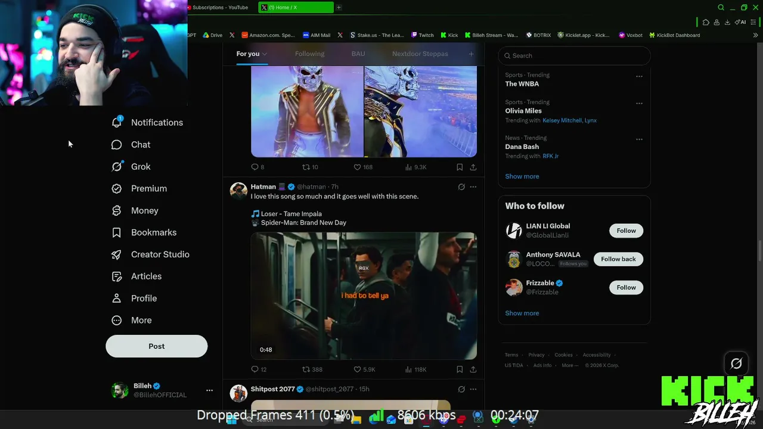This screenshot has width=763, height=429.
Task: Like Hatman's post with 5.9K likes
Action: point(358,369)
